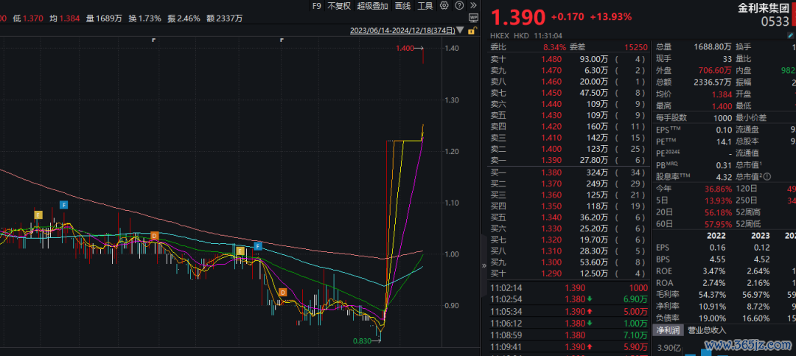
Task: Click the 总额 value 2336.57万
Action: click(x=713, y=83)
